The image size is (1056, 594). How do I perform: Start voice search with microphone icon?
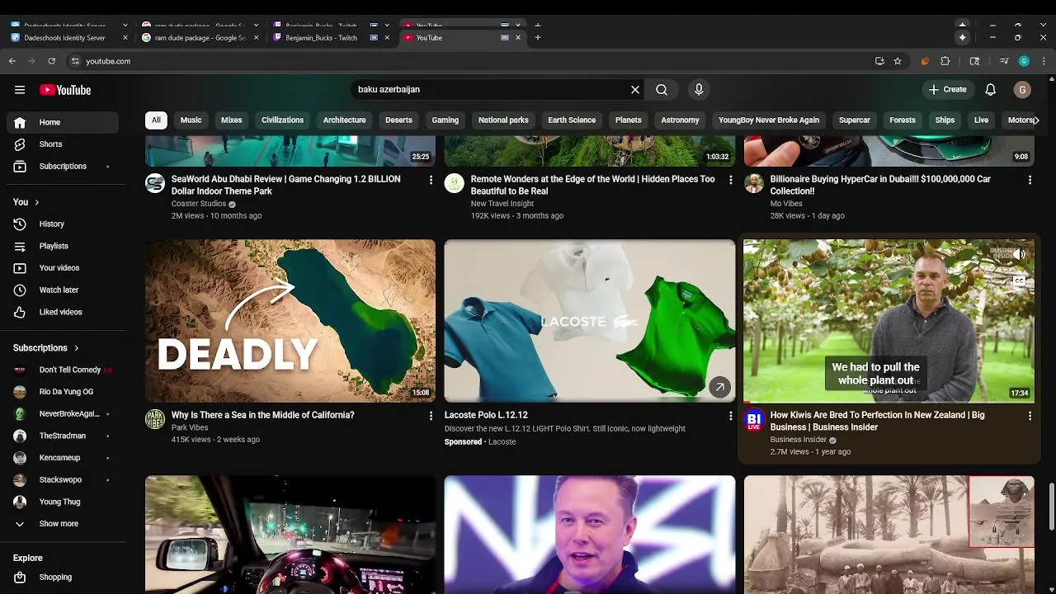(x=699, y=89)
